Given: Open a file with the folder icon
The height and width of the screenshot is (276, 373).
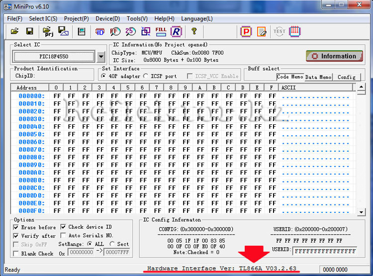Looking at the screenshot, I should click(x=15, y=31).
